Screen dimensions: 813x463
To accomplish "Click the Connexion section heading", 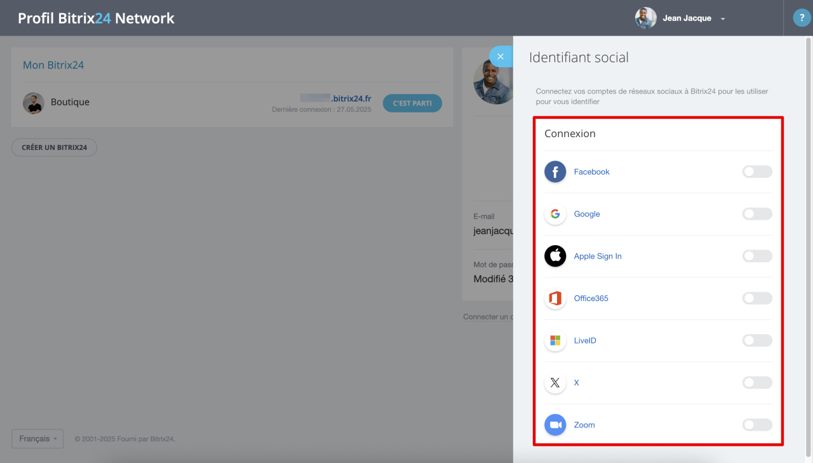I will click(570, 134).
